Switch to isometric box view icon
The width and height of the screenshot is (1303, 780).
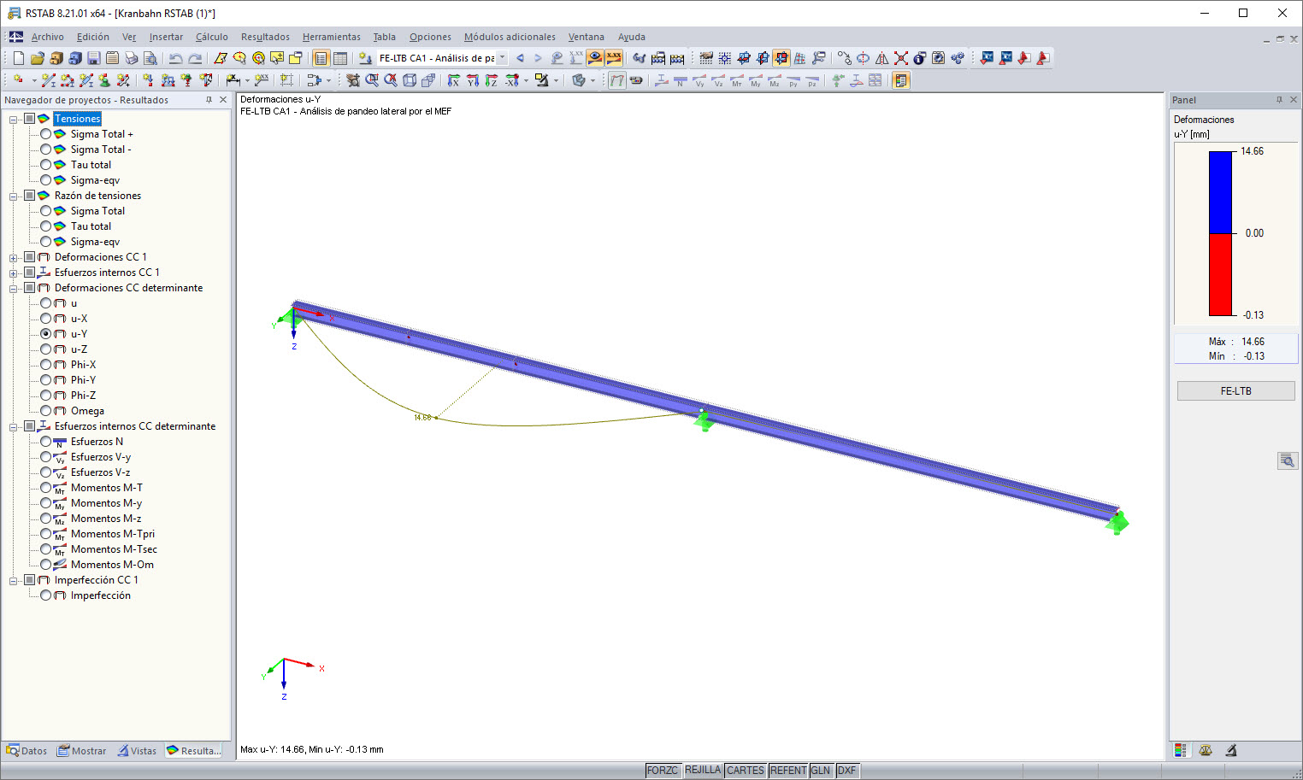[x=410, y=80]
